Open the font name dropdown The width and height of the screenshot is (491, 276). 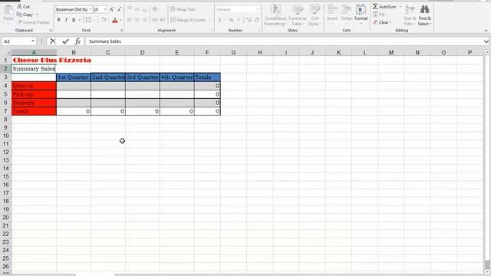pos(91,9)
